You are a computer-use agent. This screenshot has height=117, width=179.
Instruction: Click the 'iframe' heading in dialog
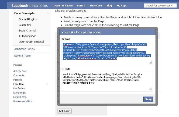coord(66,39)
